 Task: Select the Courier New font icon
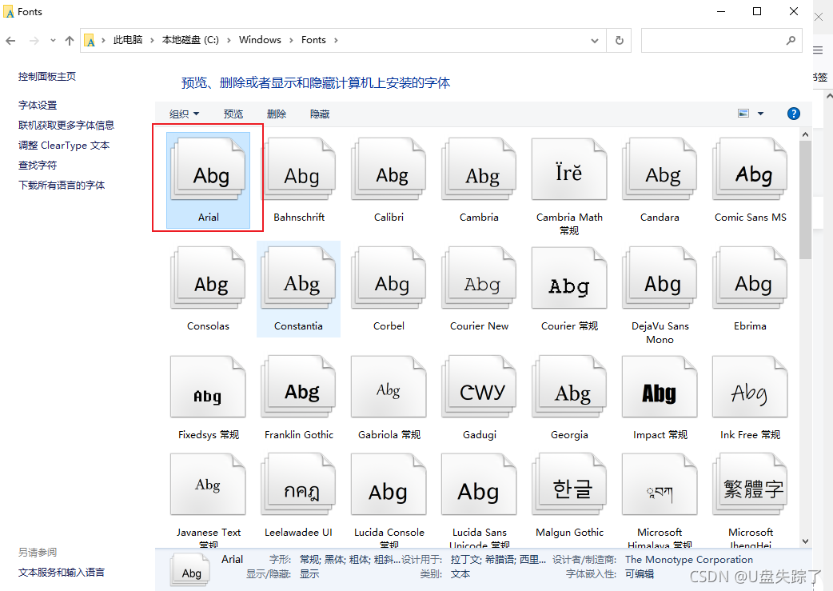point(479,278)
